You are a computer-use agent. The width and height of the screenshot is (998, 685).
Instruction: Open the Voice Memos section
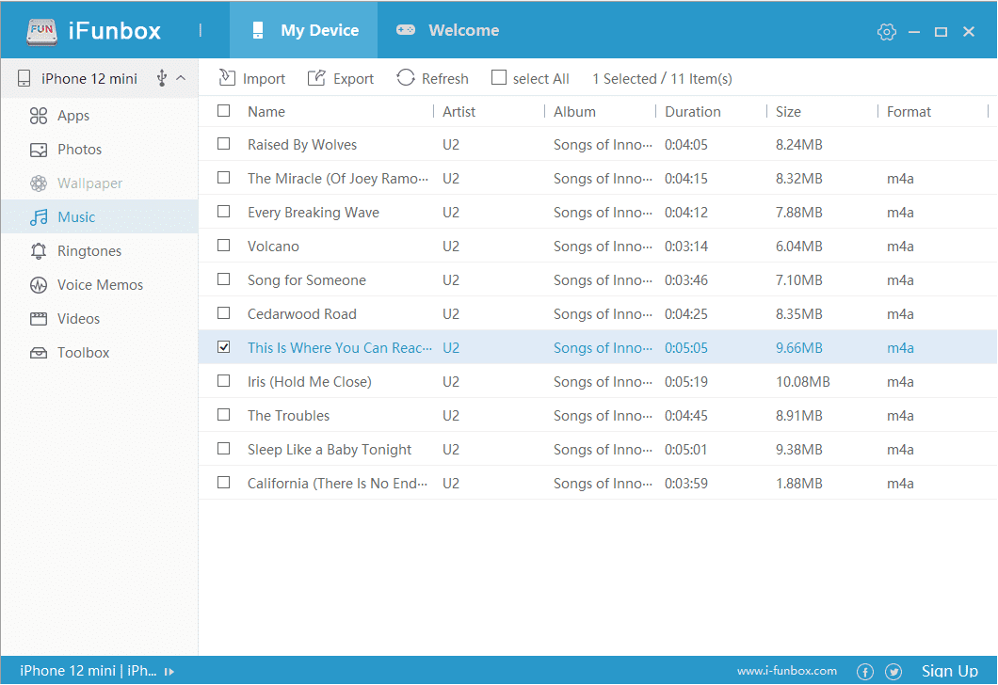pyautogui.click(x=99, y=285)
